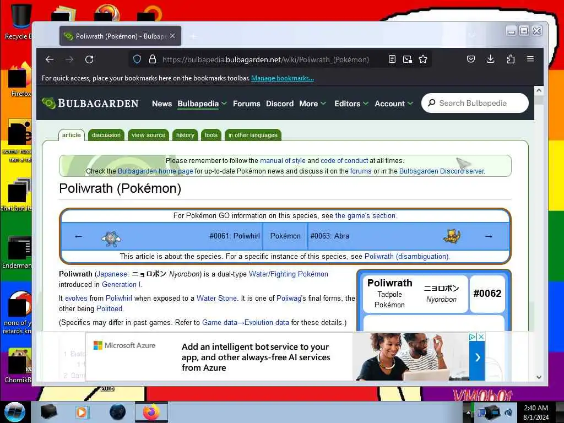Viewport: 564px width, 423px height.
Task: Click the page scrollbar down arrow
Action: 539,377
